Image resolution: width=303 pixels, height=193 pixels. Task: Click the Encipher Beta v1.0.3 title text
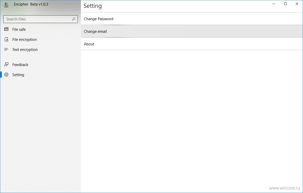[31, 4]
